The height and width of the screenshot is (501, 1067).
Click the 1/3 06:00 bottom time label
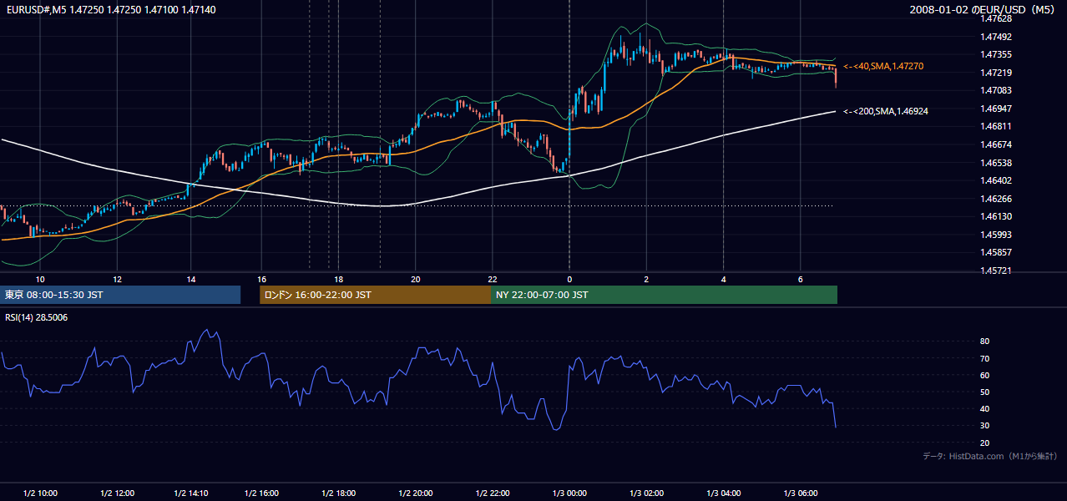click(x=801, y=493)
